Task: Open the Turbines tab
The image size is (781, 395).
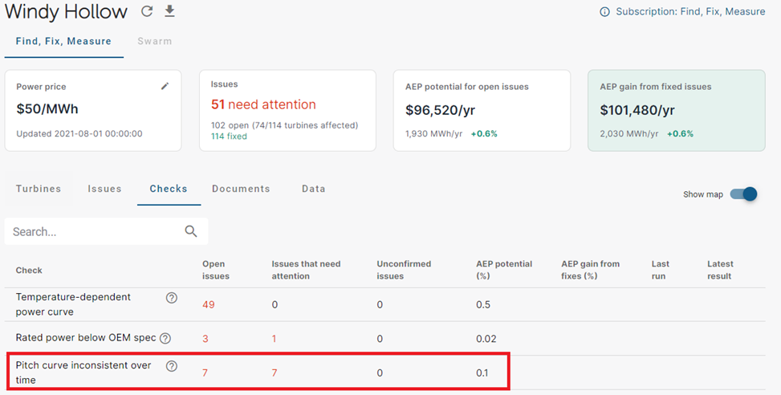Action: pyautogui.click(x=39, y=189)
